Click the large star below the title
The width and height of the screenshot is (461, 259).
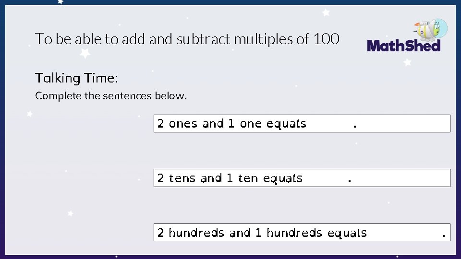coord(85,53)
